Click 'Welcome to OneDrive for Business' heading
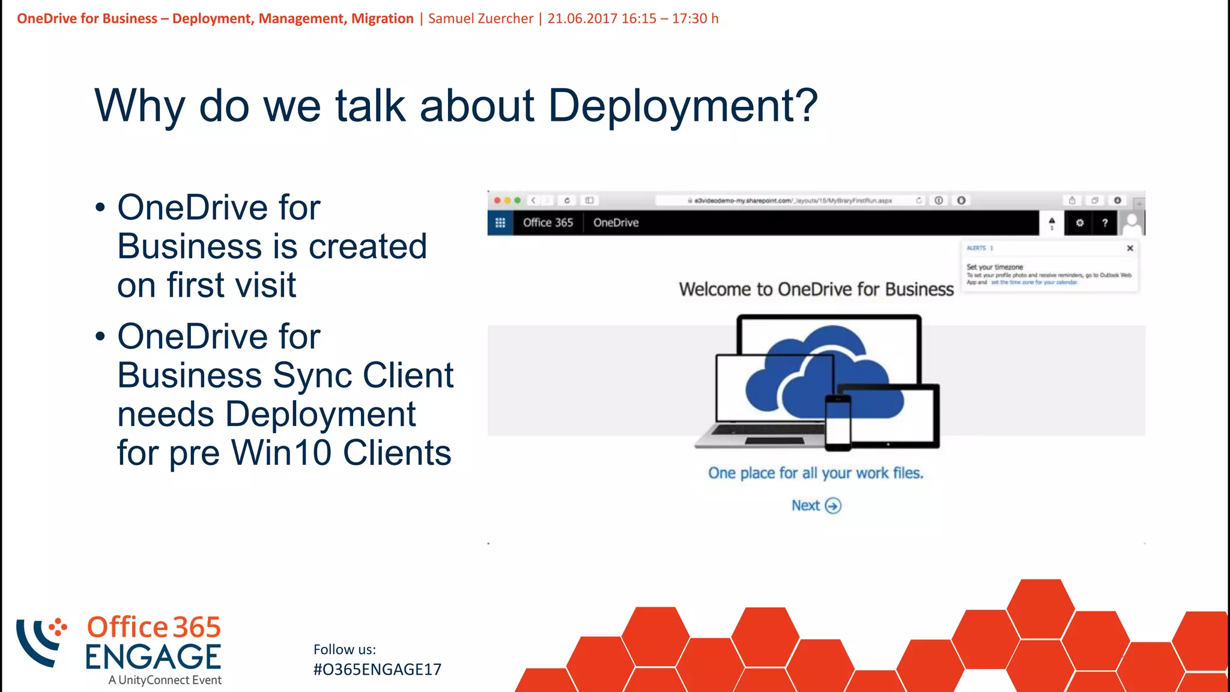This screenshot has height=692, width=1230. pyautogui.click(x=816, y=290)
